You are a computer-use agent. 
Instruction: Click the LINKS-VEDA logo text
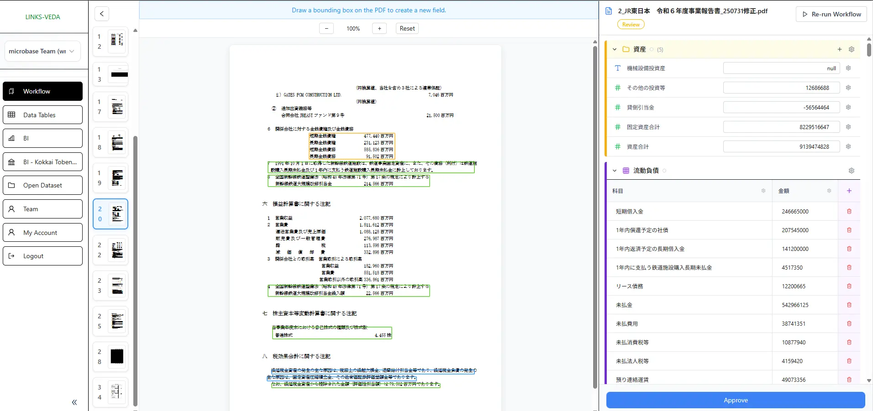click(43, 17)
